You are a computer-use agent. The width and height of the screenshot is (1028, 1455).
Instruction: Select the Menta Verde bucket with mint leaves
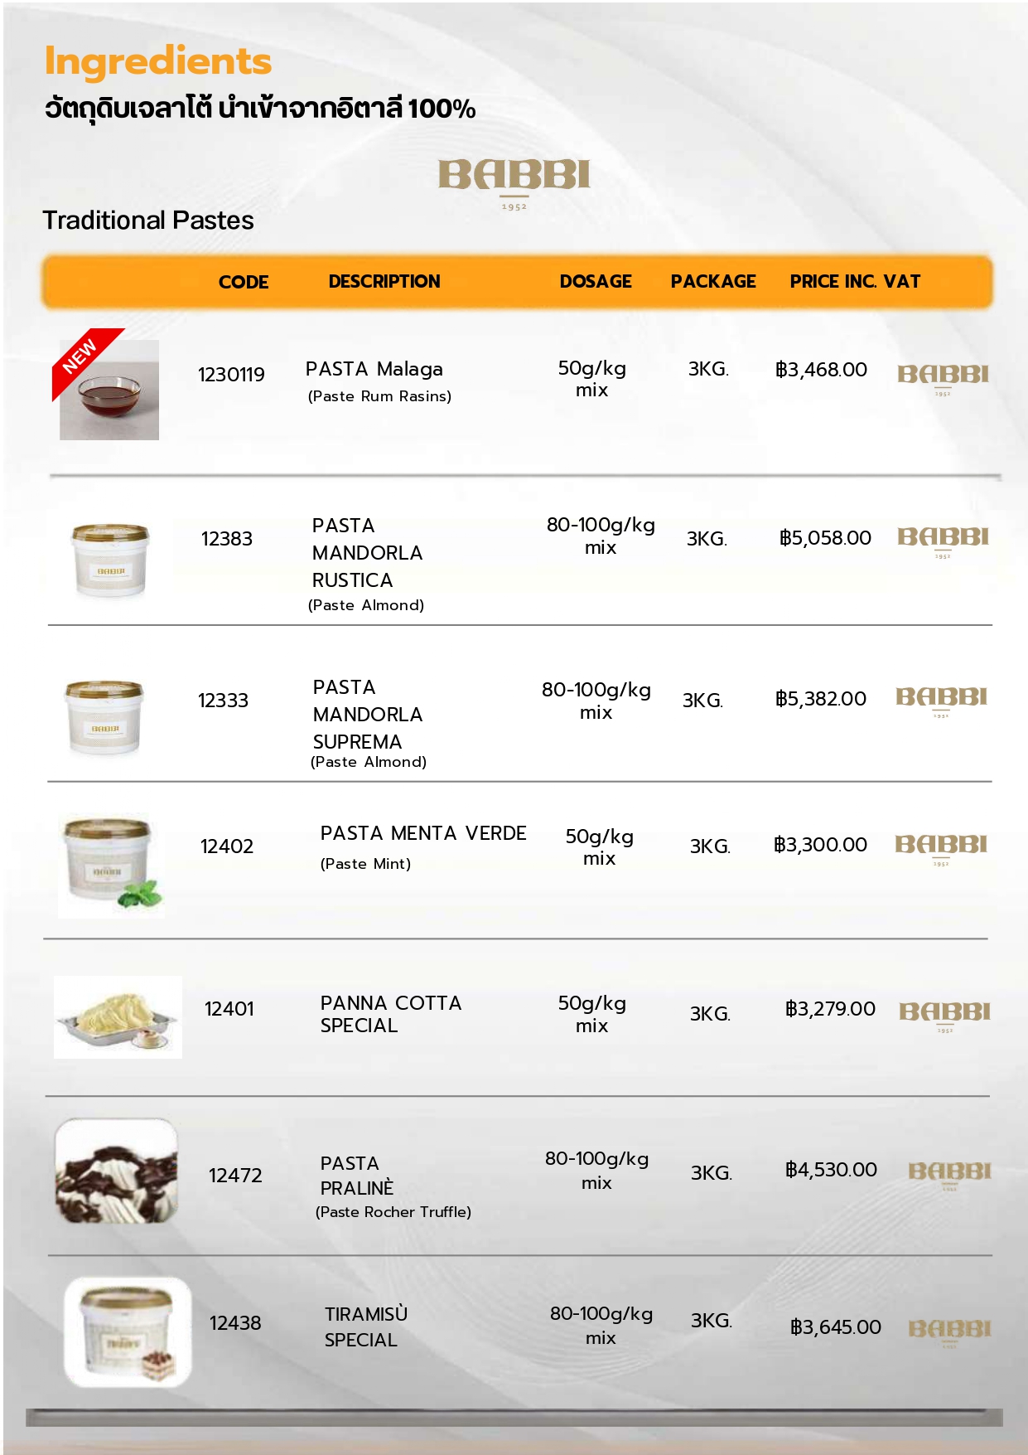(111, 866)
